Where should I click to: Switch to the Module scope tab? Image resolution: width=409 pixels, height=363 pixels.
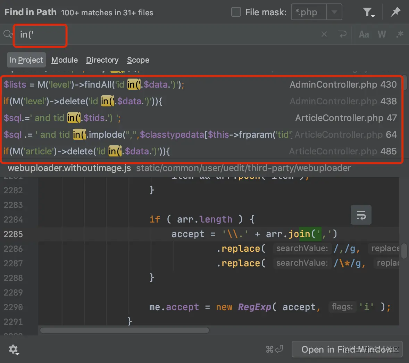coord(65,60)
